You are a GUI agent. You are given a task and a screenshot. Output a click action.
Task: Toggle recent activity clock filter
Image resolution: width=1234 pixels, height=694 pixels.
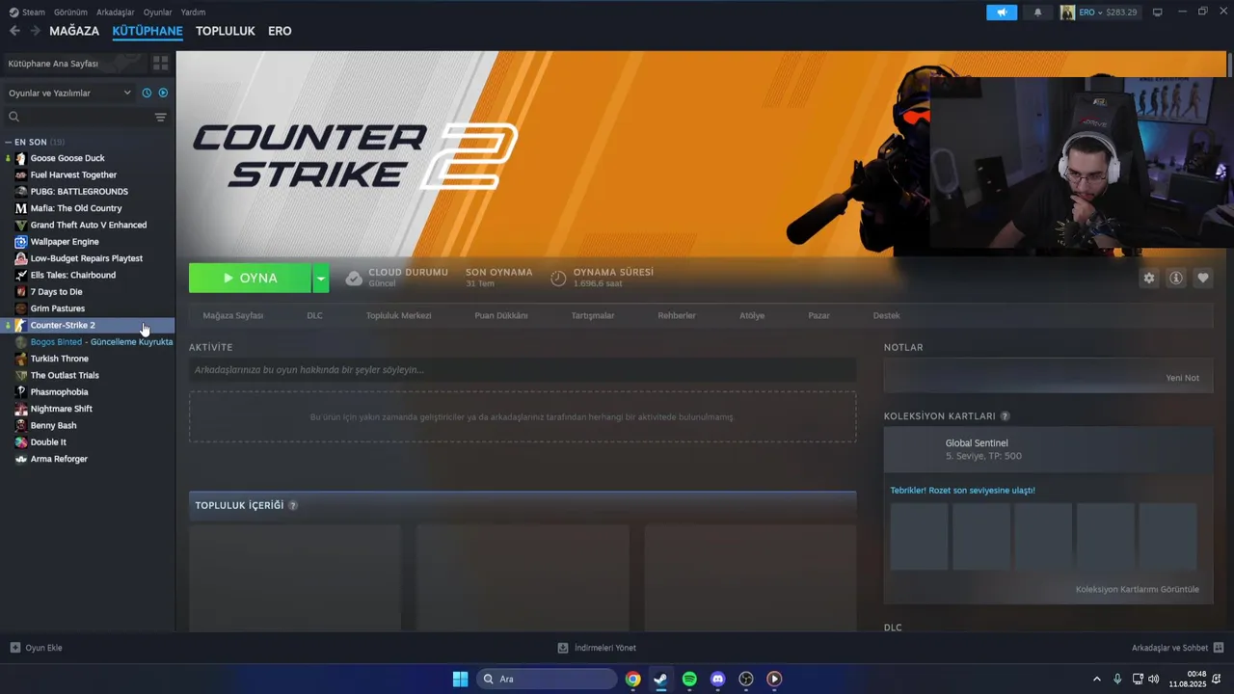(x=147, y=93)
